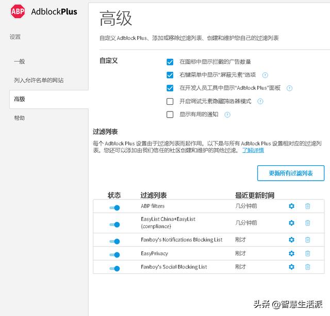Uncheck 在开发人员工具中显示 Adblock Plus 面板
This screenshot has width=330, height=316.
pyautogui.click(x=170, y=88)
